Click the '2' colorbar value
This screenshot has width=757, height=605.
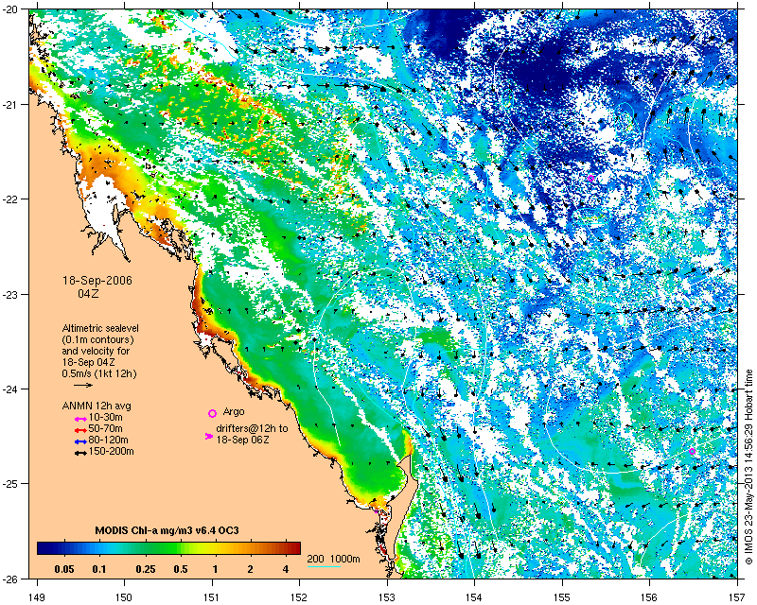[x=250, y=569]
